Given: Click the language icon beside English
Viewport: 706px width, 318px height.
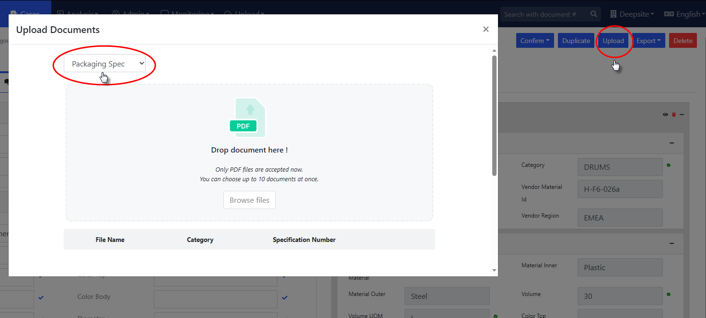Looking at the screenshot, I should click(669, 14).
